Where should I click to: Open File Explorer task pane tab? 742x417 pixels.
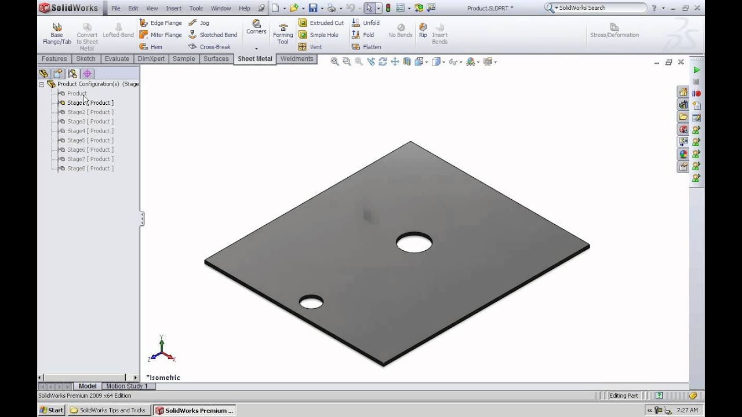pos(683,117)
